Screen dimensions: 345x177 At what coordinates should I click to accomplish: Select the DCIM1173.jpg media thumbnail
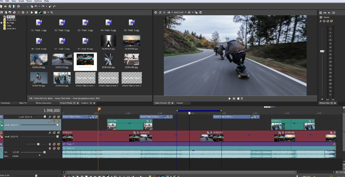[x=62, y=59]
